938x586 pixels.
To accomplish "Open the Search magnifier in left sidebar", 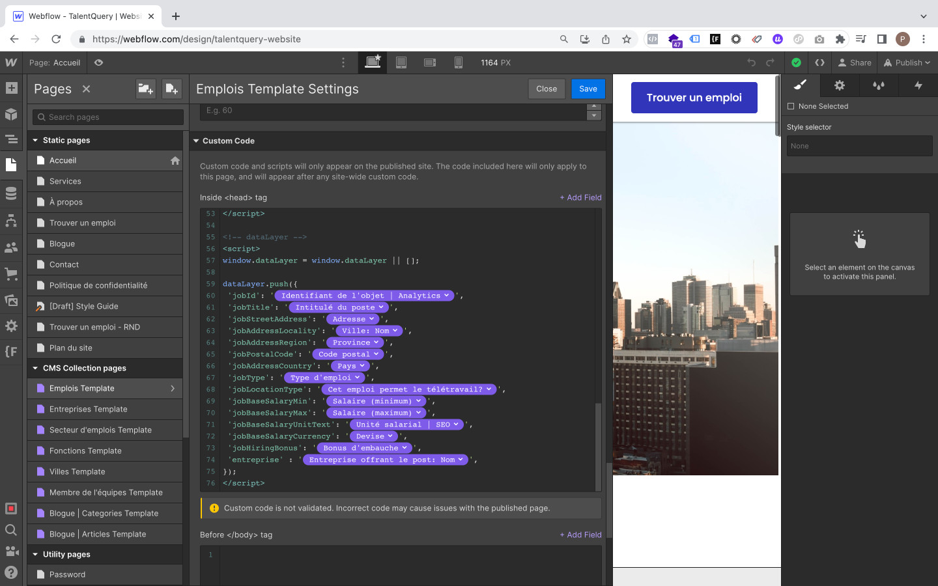I will 11,530.
